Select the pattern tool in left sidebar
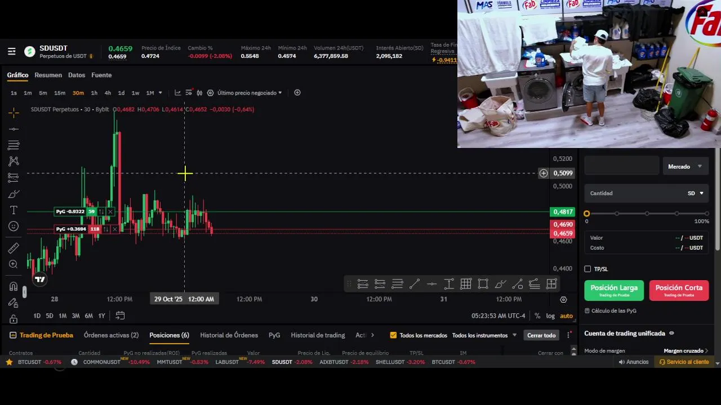The height and width of the screenshot is (405, 721). point(14,161)
